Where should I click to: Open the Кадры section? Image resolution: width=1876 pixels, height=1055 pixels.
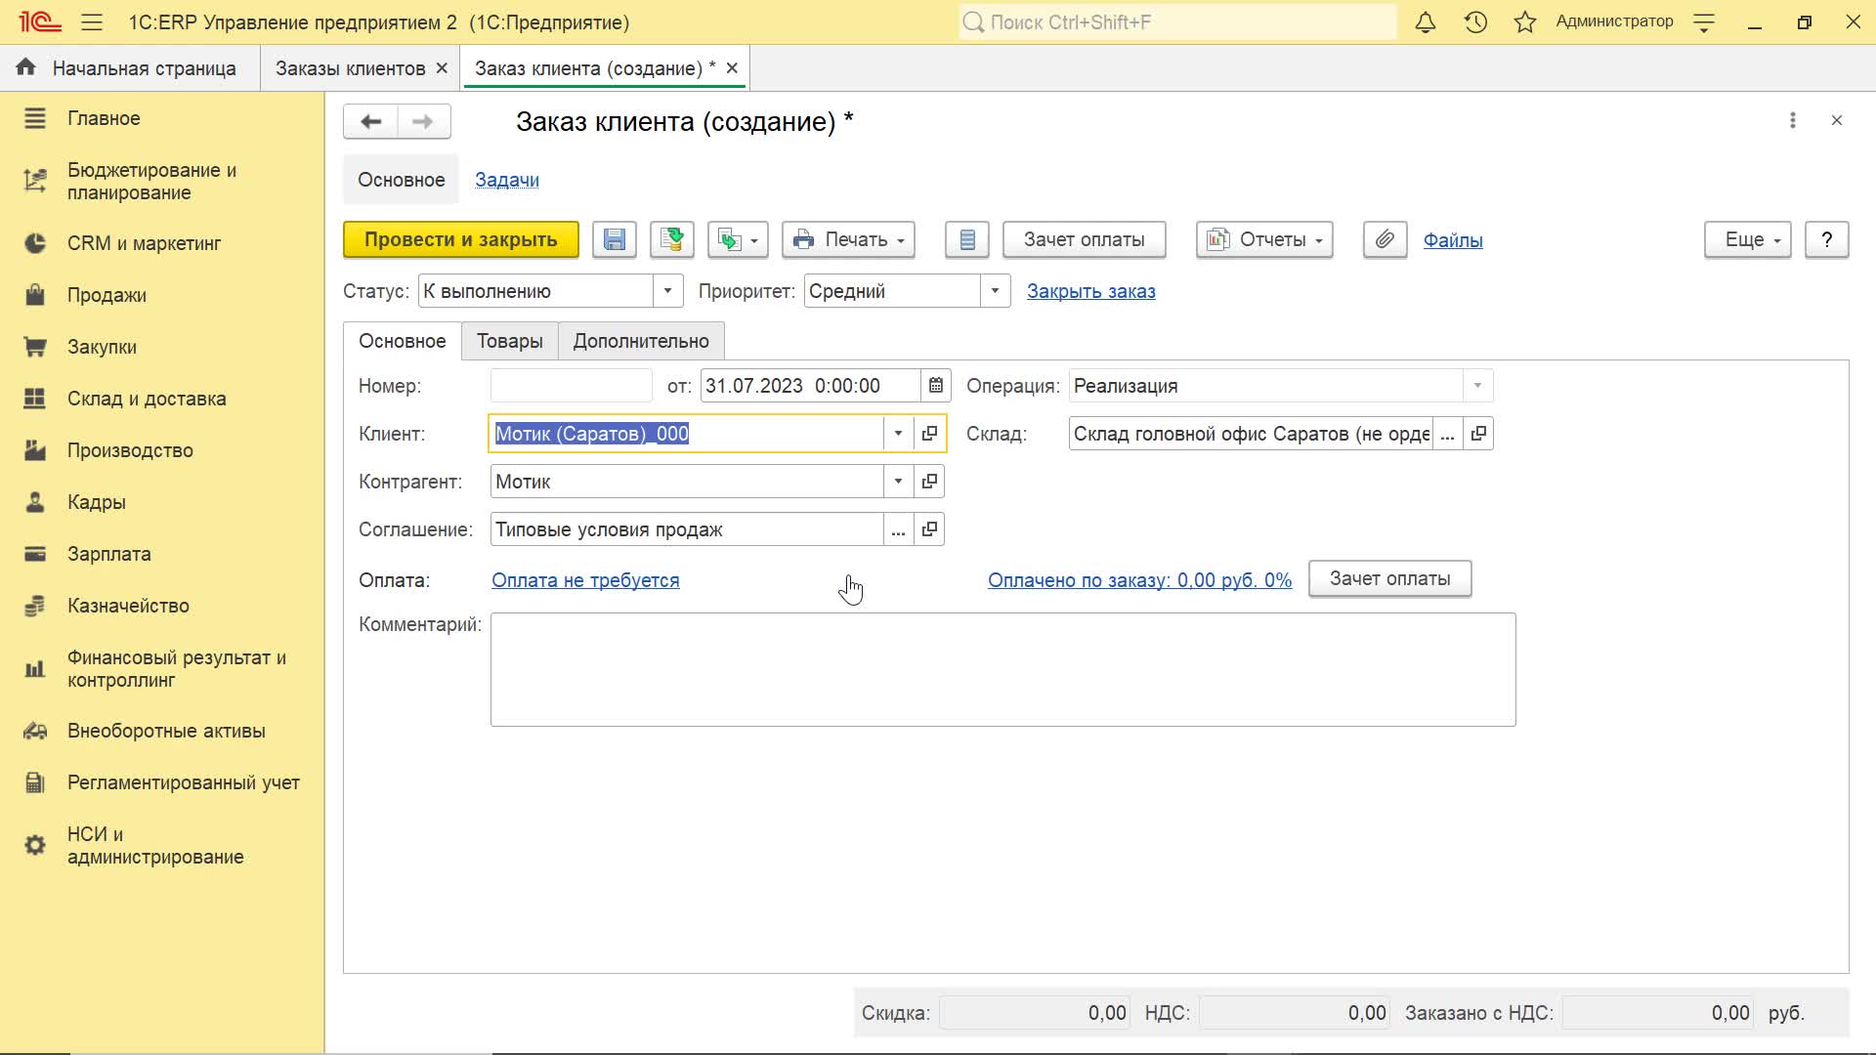[96, 502]
